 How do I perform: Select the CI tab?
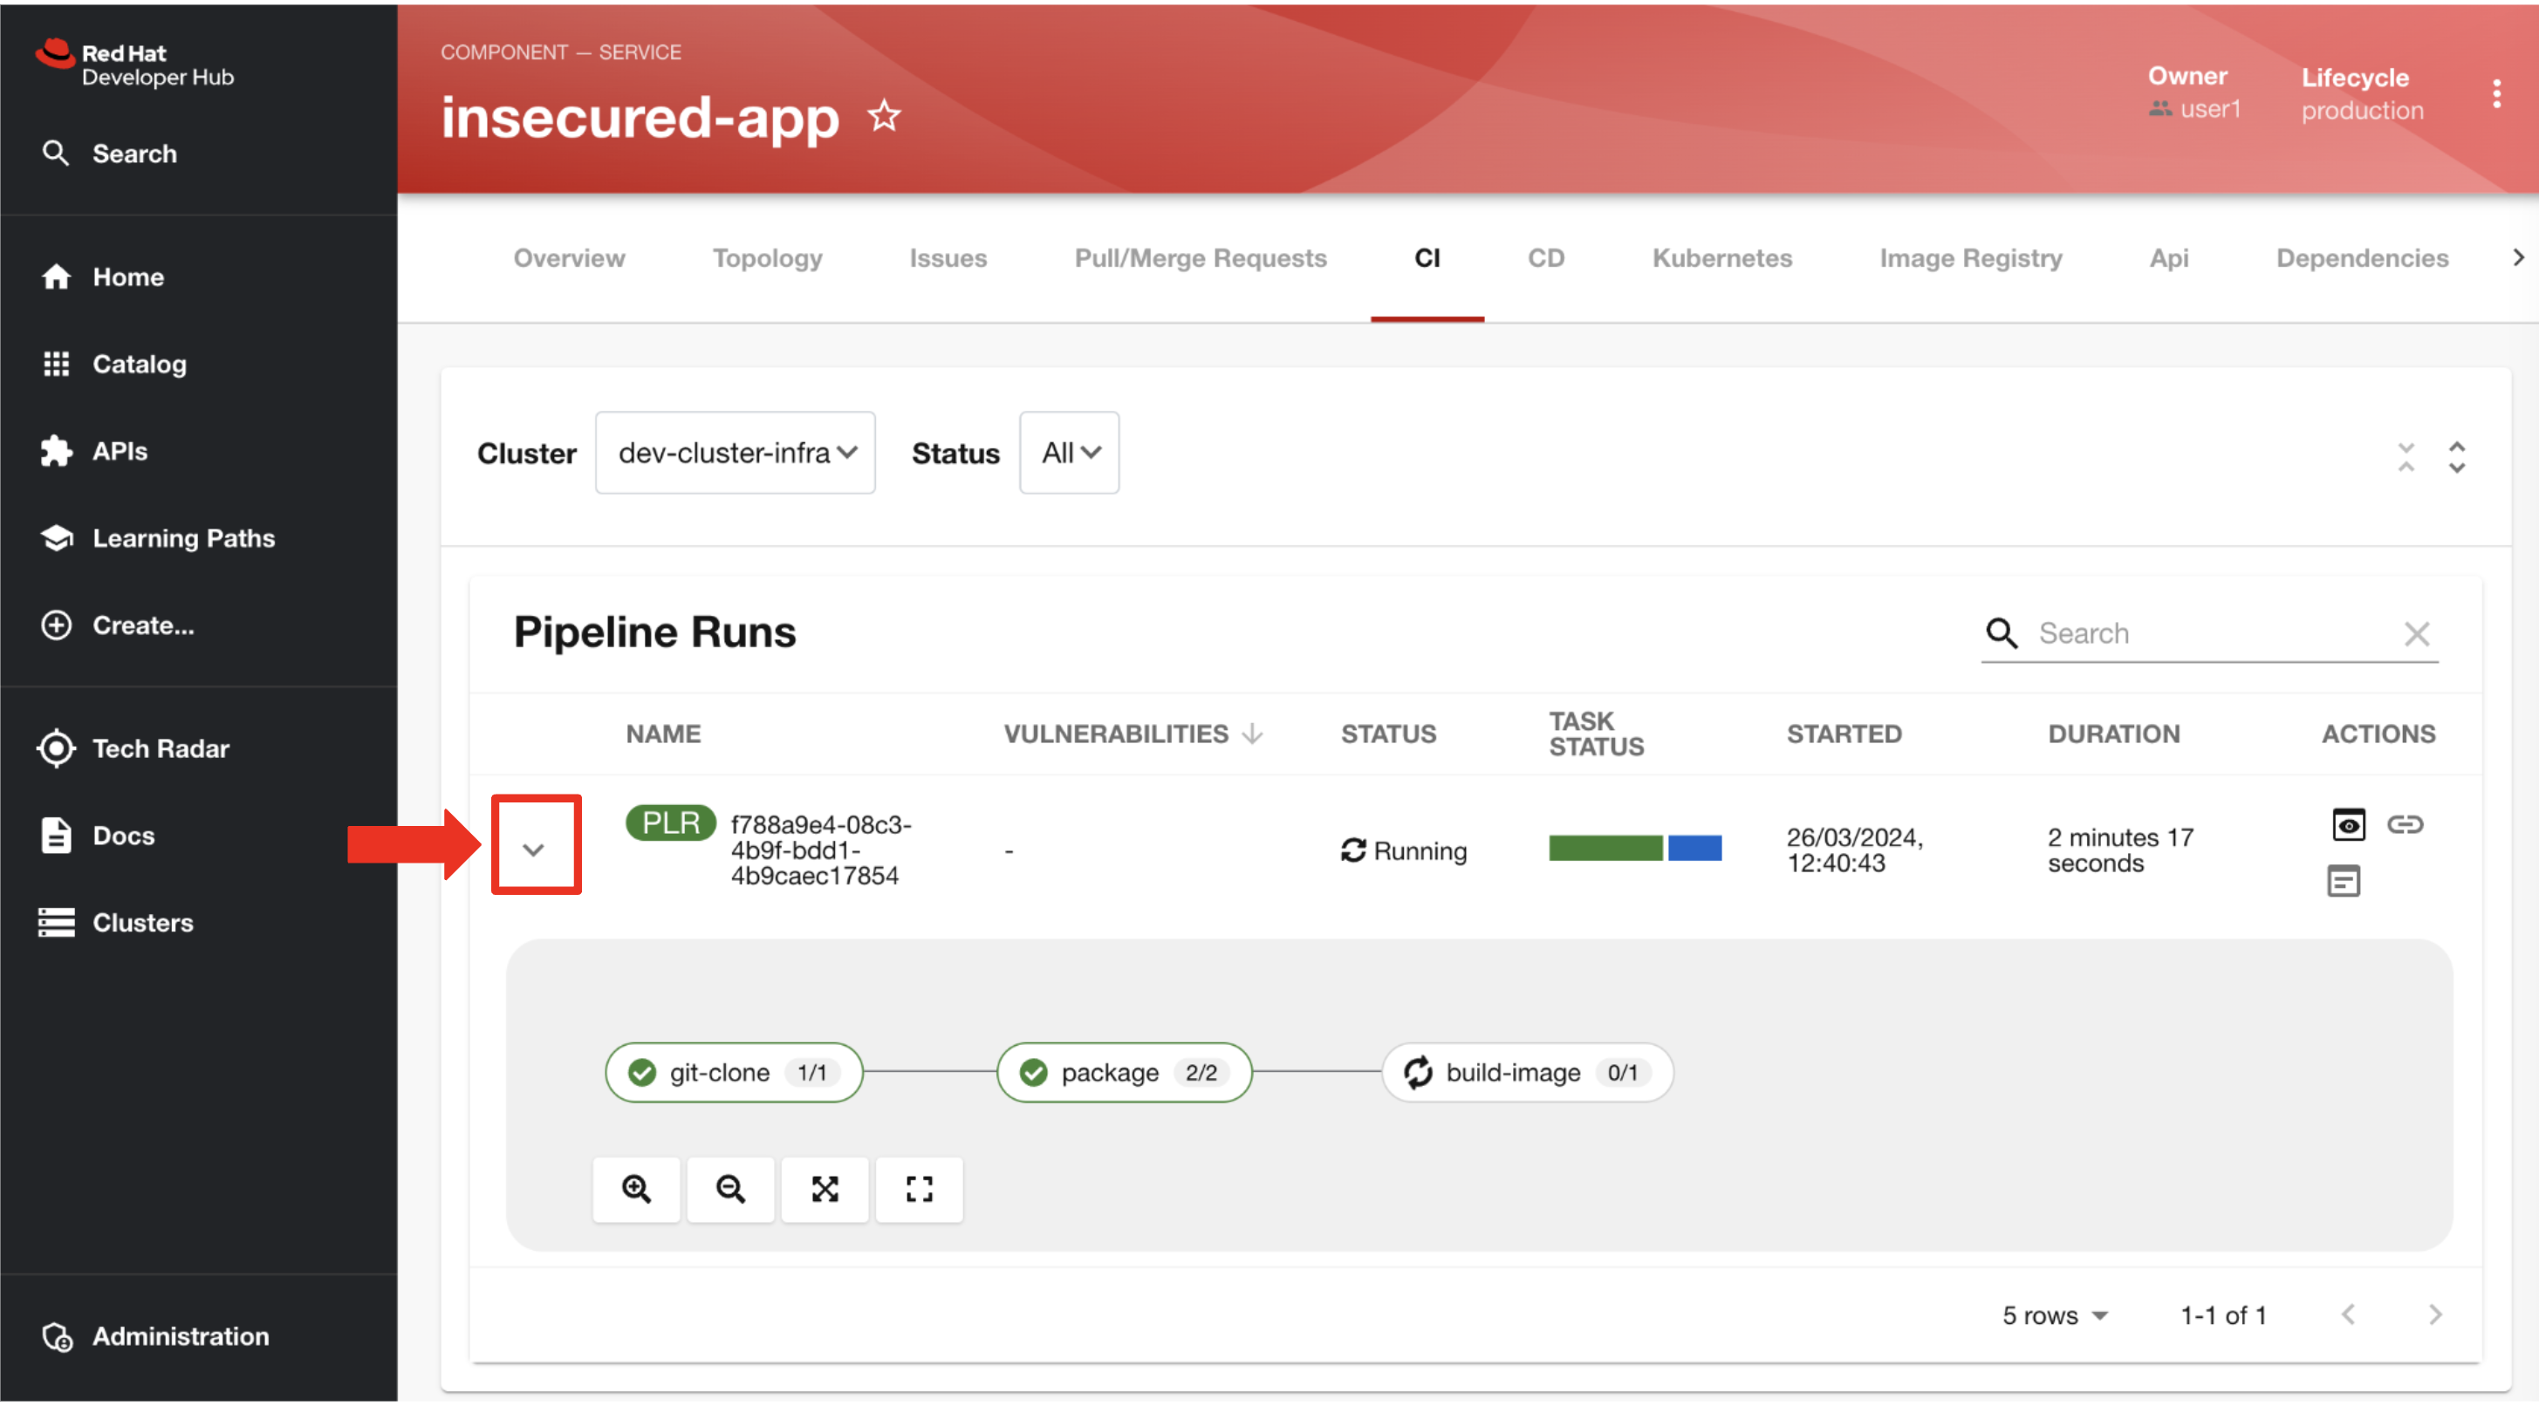pos(1427,258)
